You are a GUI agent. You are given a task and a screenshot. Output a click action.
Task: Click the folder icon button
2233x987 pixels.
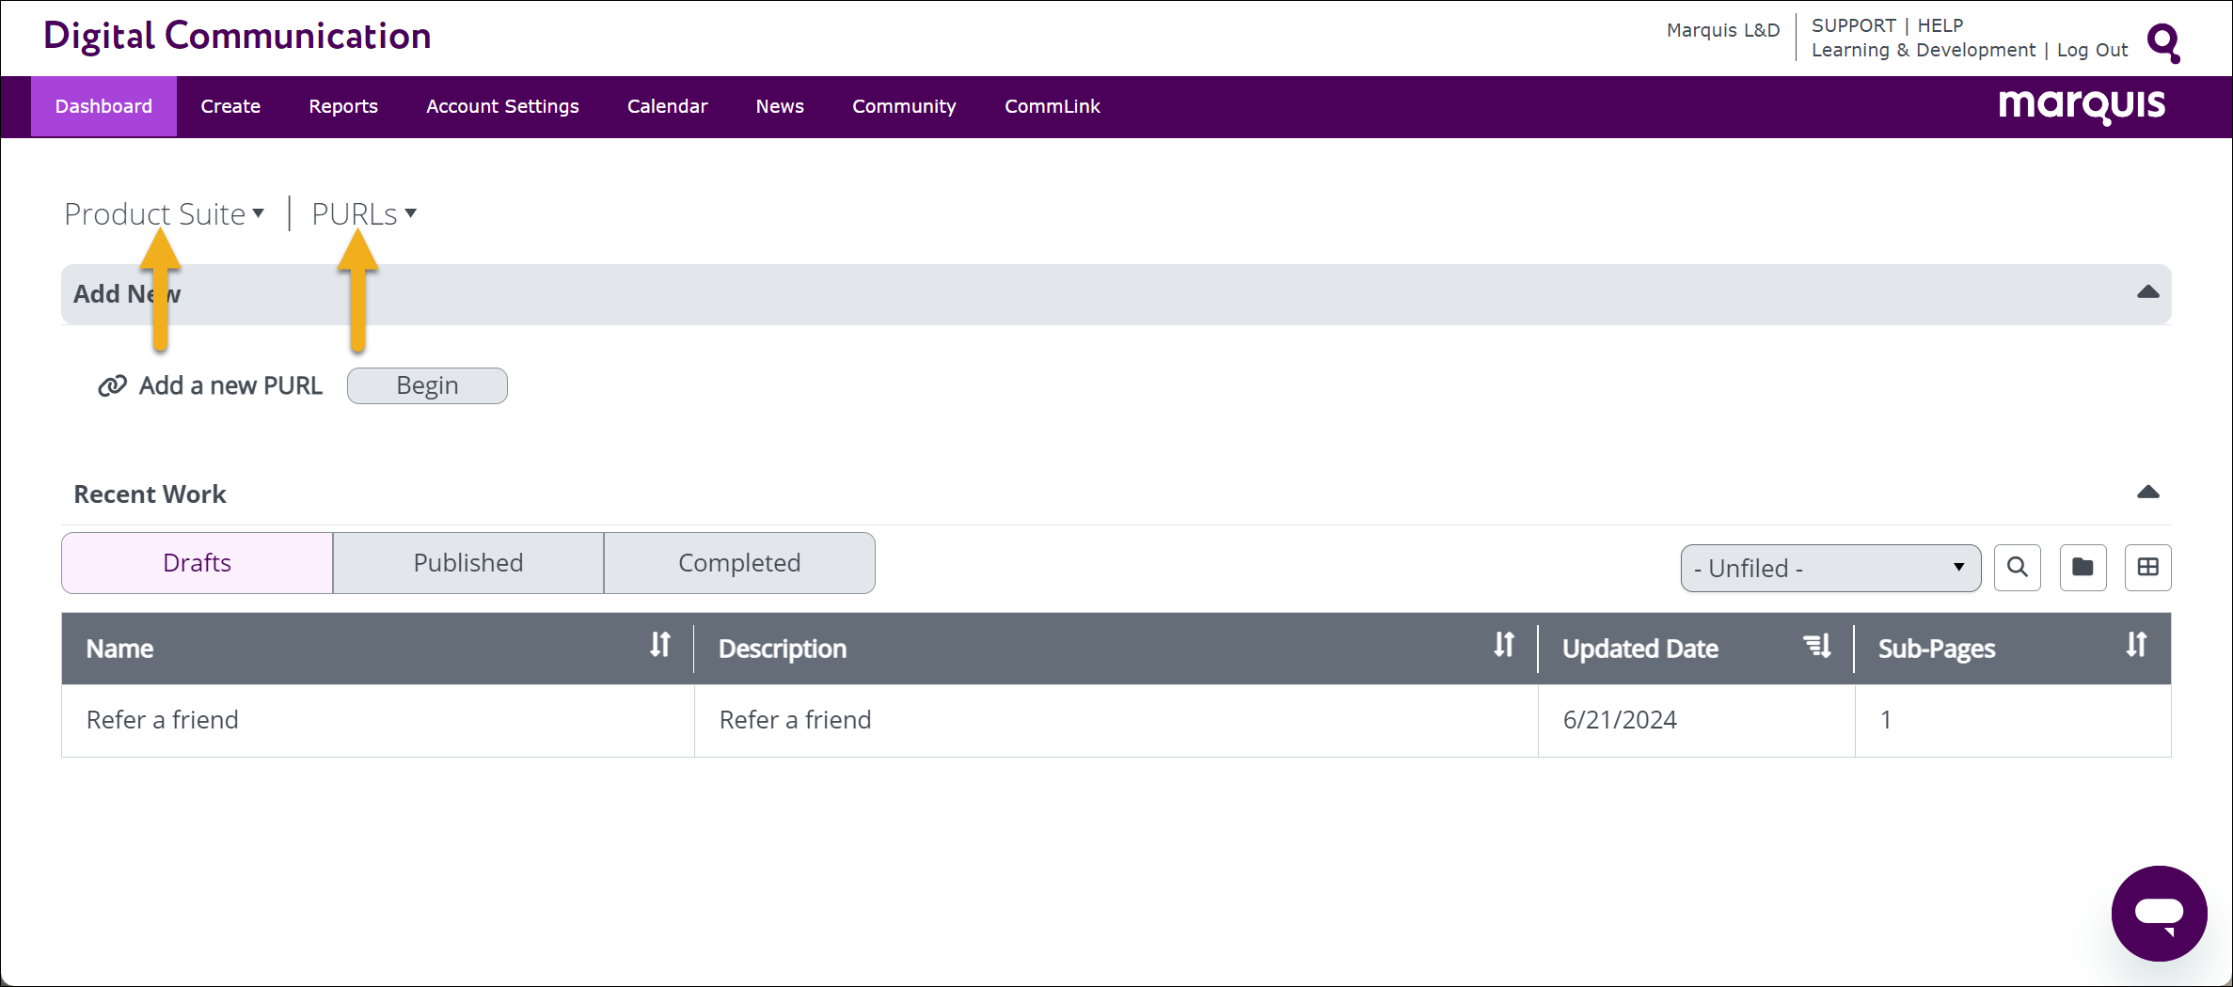pyautogui.click(x=2083, y=567)
